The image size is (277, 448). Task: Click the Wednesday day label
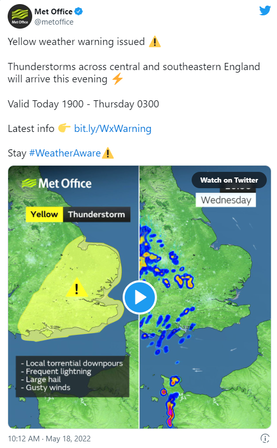coord(226,200)
